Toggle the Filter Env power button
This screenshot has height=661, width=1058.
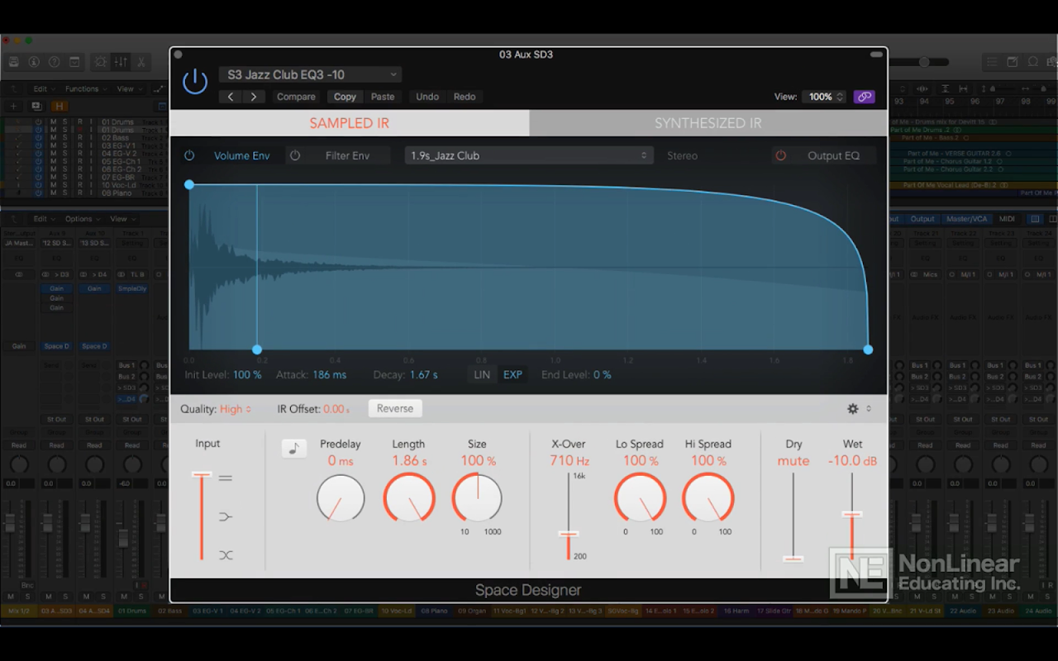[295, 155]
